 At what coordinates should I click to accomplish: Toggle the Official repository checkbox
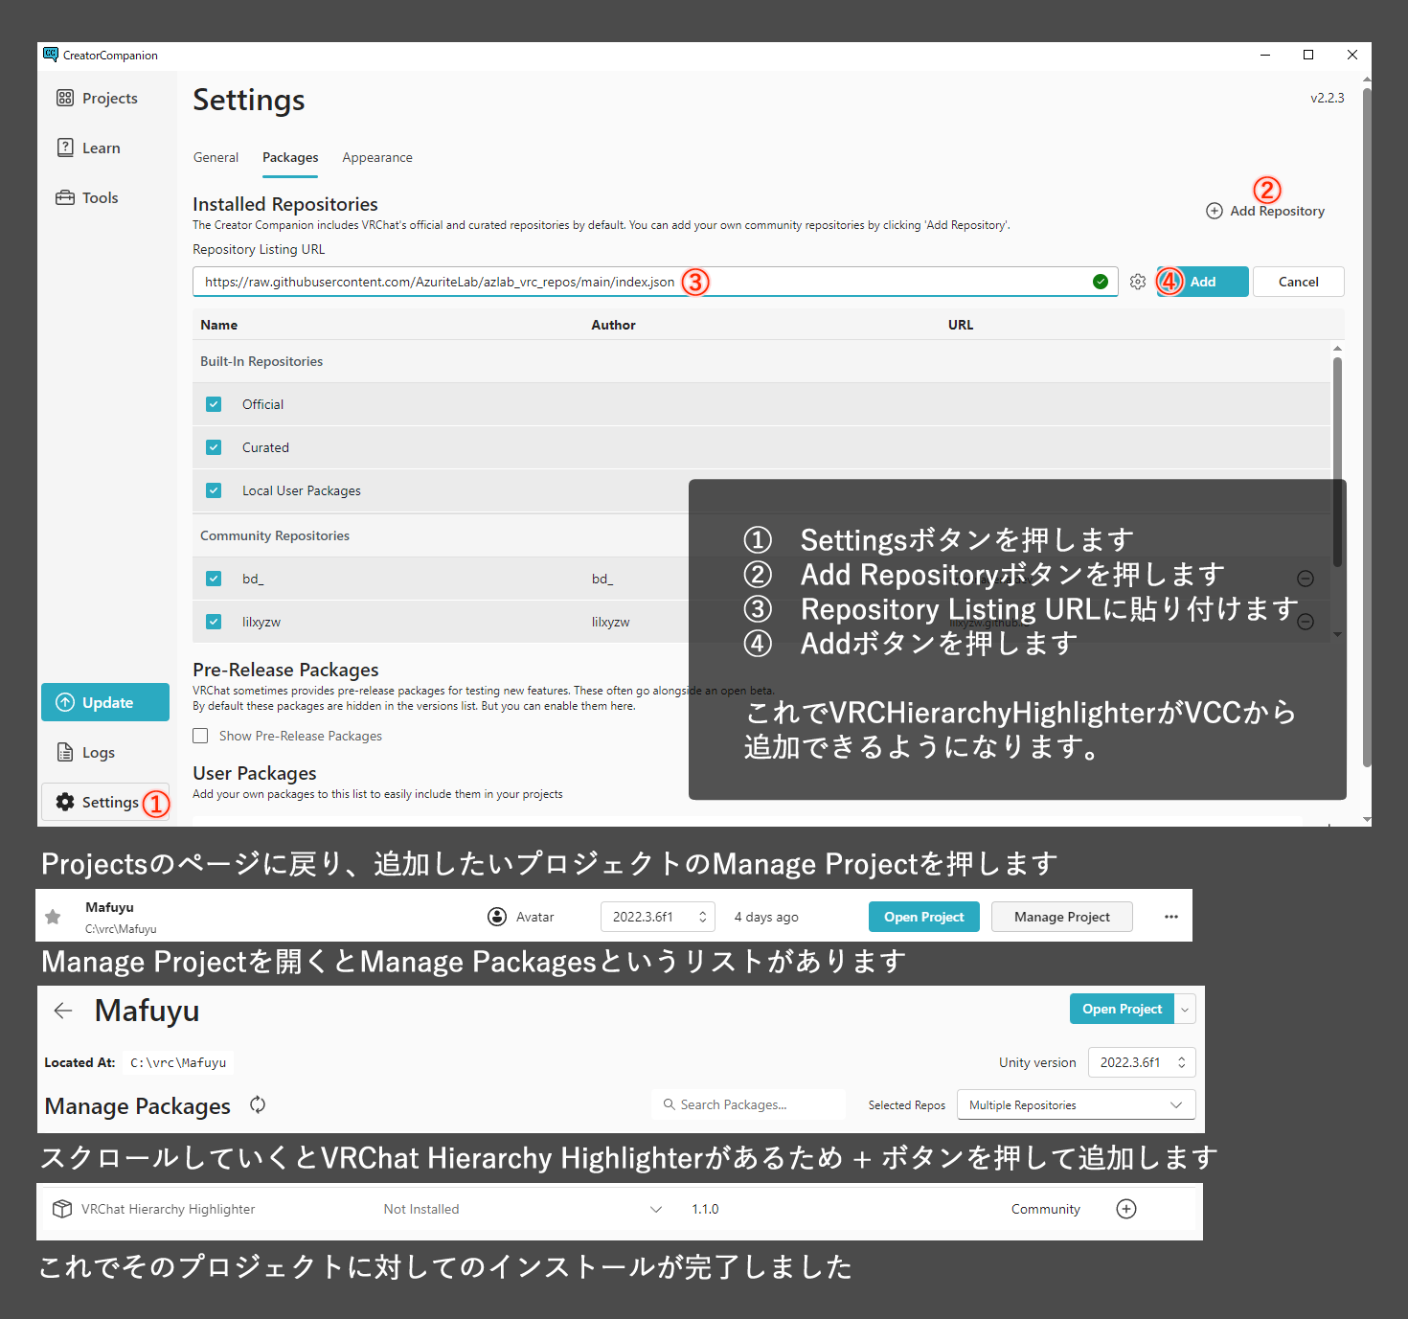(214, 404)
